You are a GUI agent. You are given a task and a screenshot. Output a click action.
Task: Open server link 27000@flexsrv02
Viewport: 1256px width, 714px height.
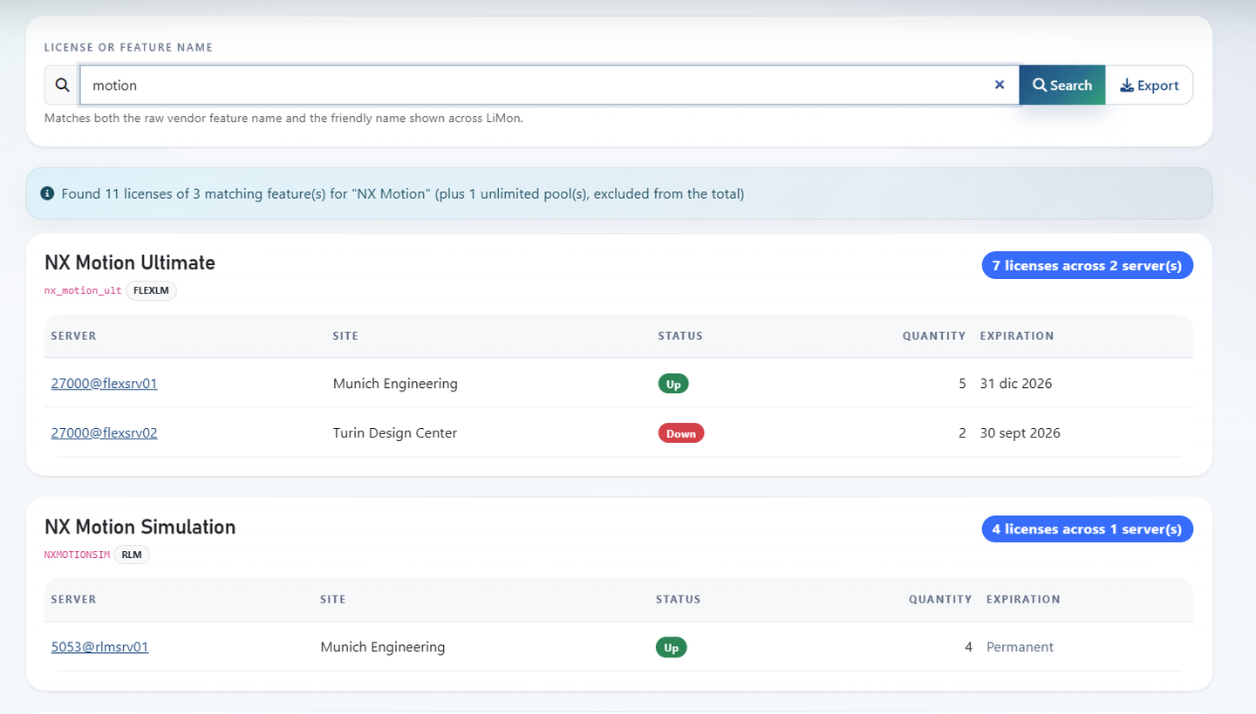pyautogui.click(x=104, y=432)
